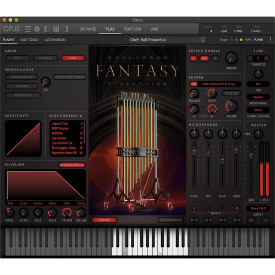This screenshot has width=275, height=275.
Task: Click the Srnd mic pan knob
Action: point(237,134)
